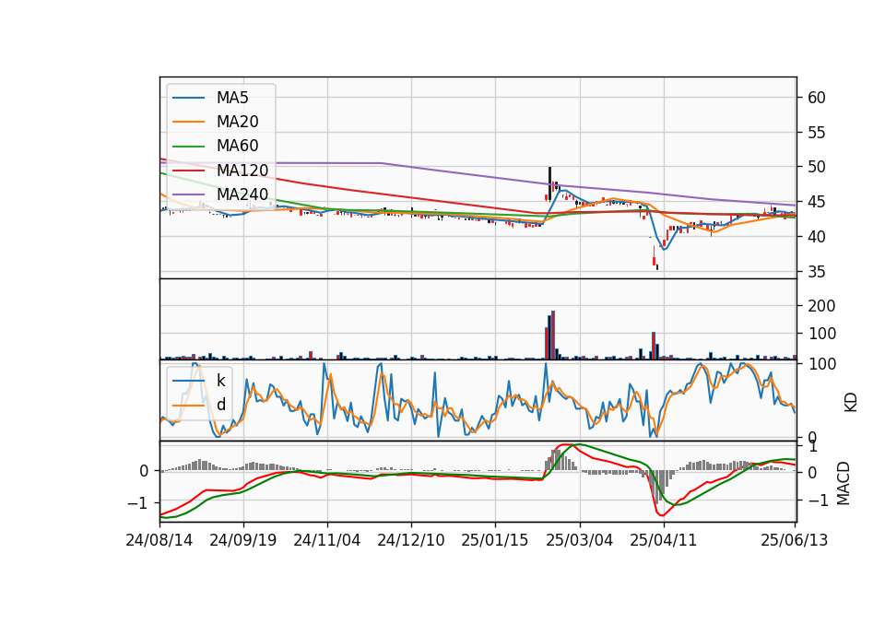Click the 25/03/04 date axis label
This screenshot has height=636, width=885.
point(579,540)
